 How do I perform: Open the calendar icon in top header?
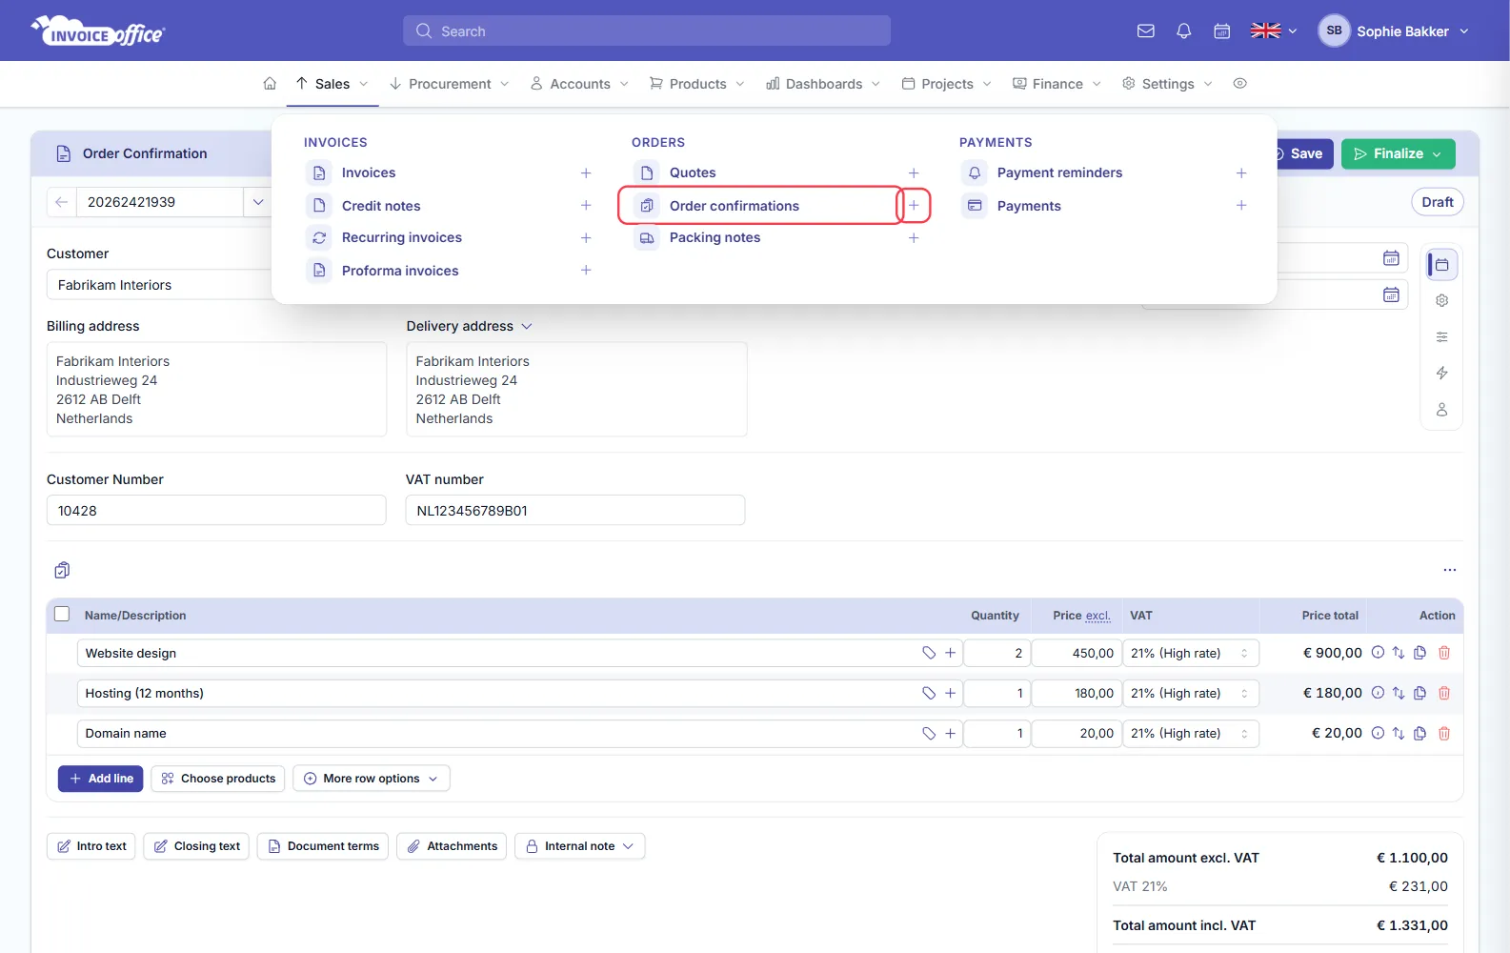[1222, 31]
